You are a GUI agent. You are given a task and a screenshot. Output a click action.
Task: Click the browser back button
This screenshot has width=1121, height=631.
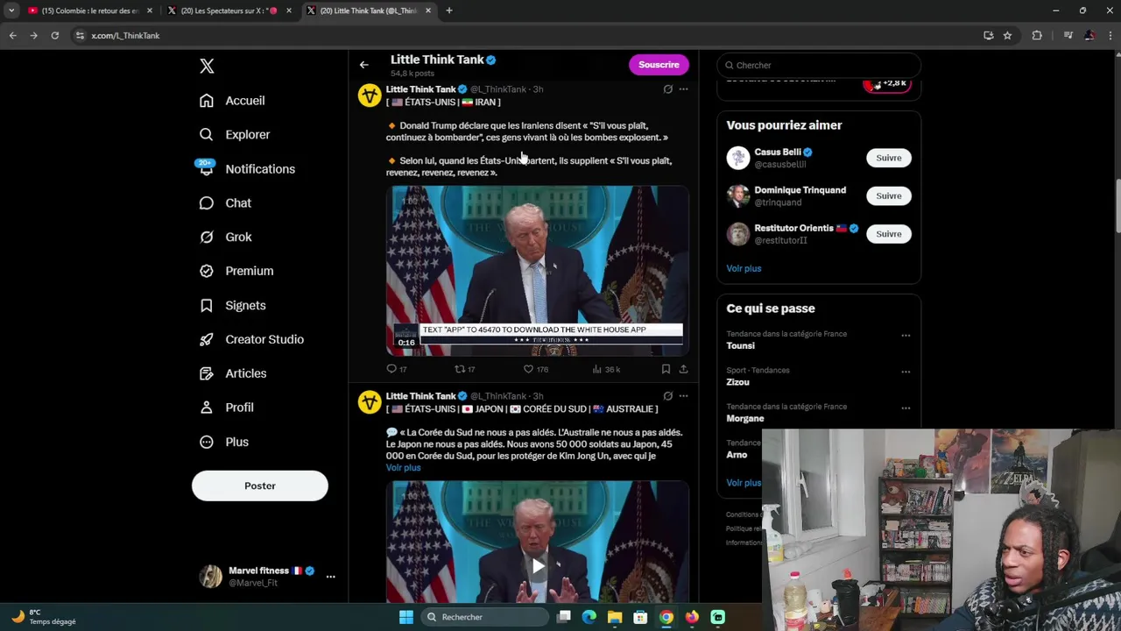12,35
